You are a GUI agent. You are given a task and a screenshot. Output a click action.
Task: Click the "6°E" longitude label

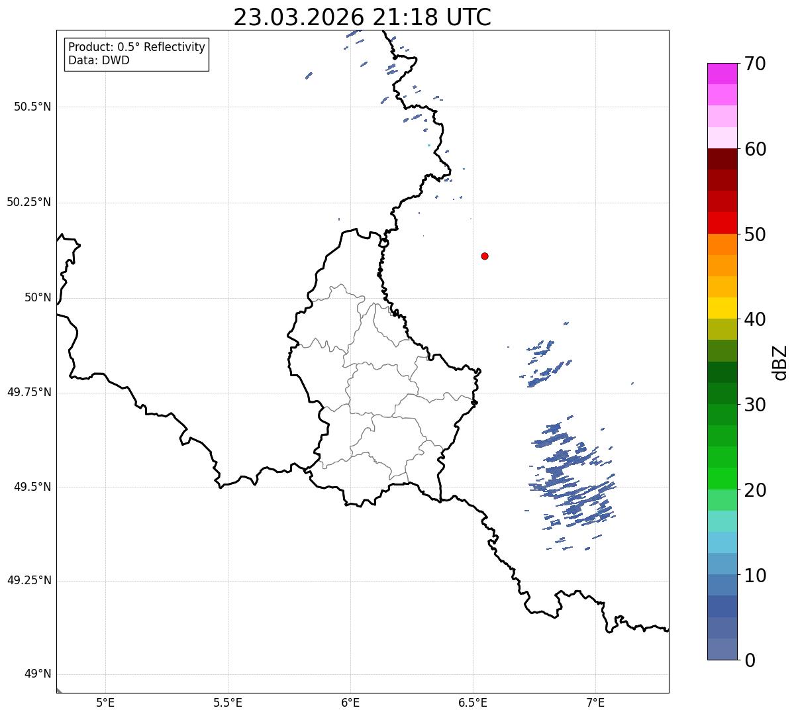point(350,703)
